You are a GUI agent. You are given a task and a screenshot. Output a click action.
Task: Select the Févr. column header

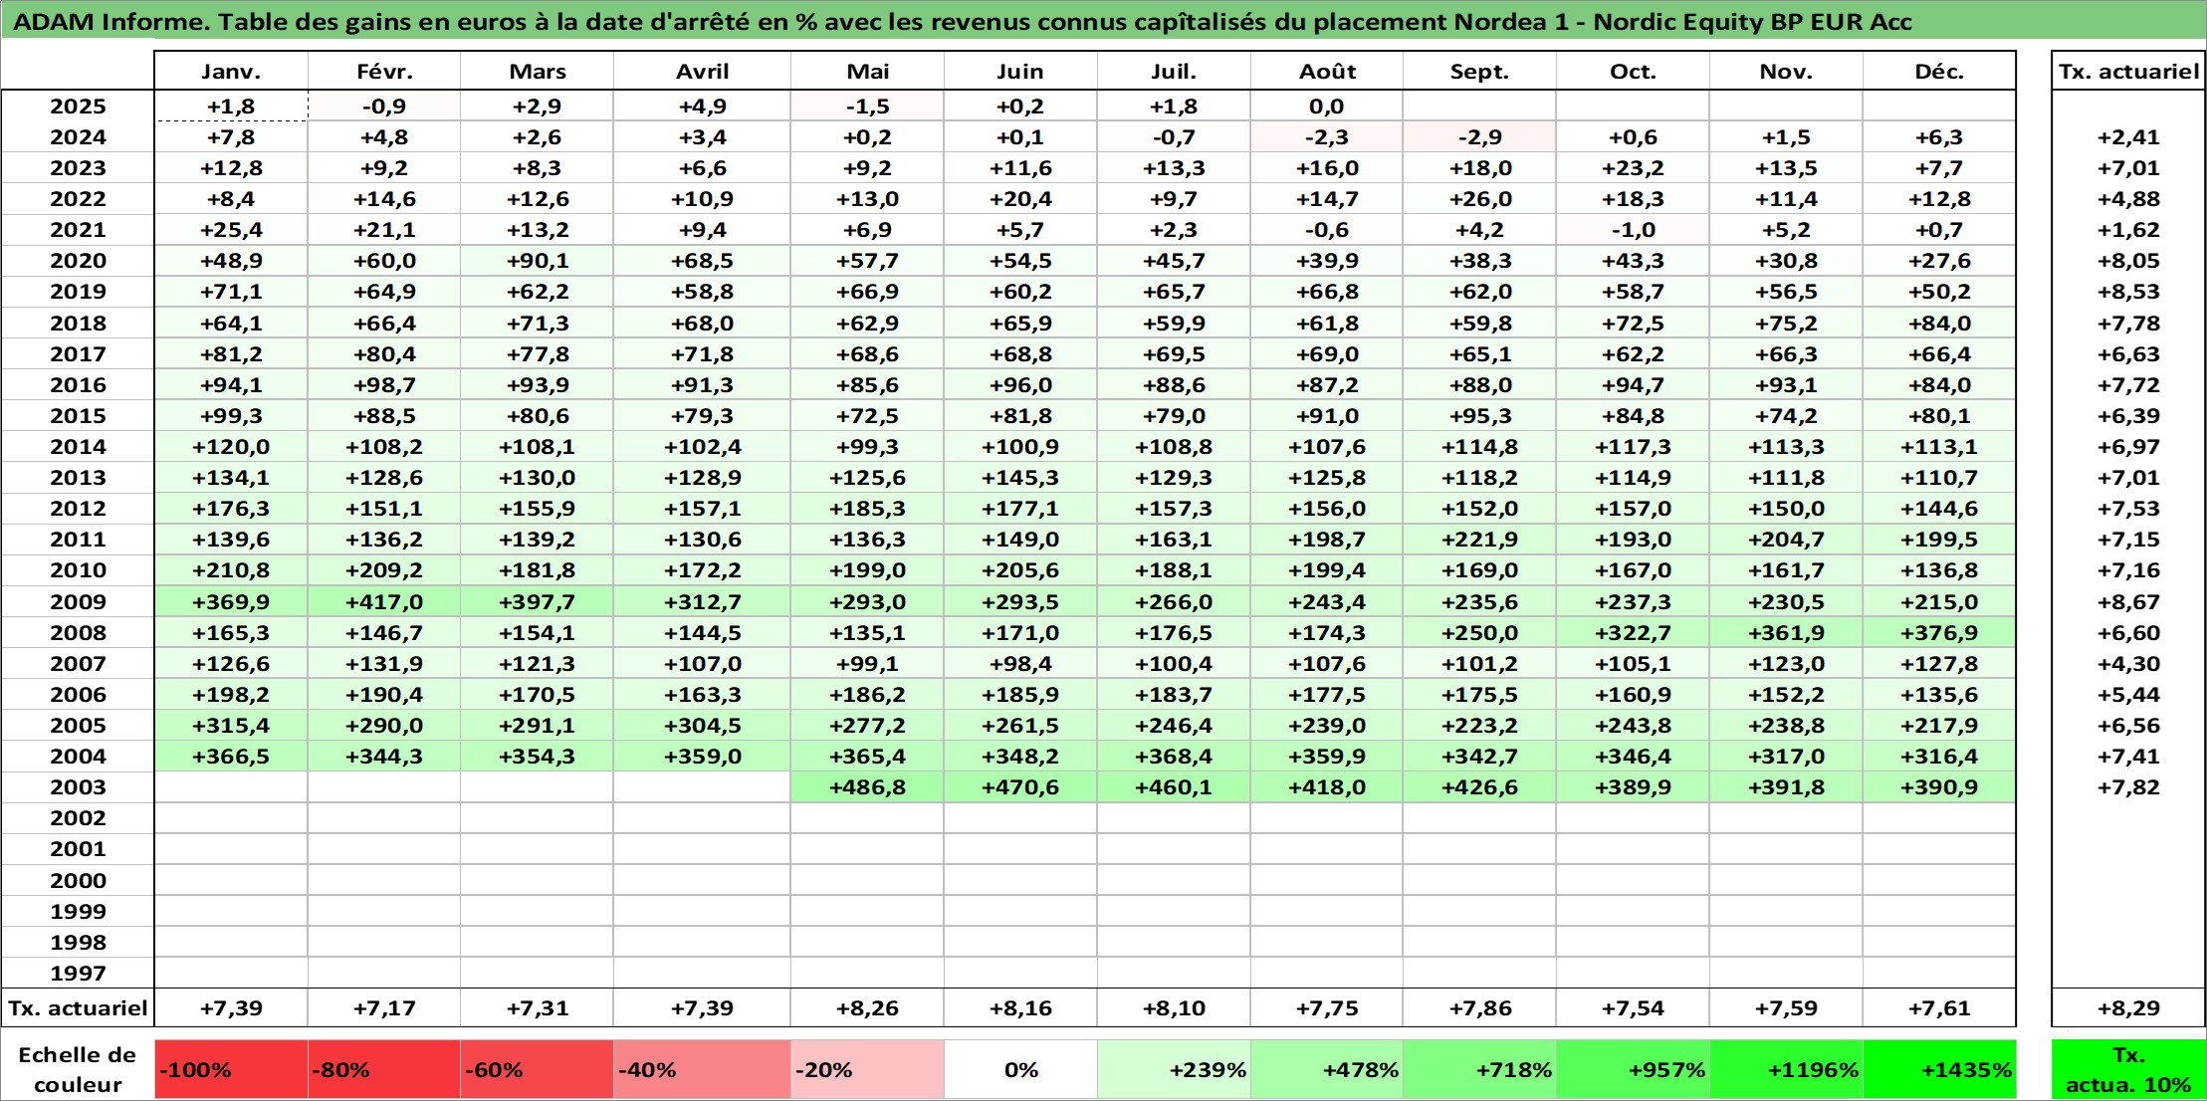tap(384, 72)
